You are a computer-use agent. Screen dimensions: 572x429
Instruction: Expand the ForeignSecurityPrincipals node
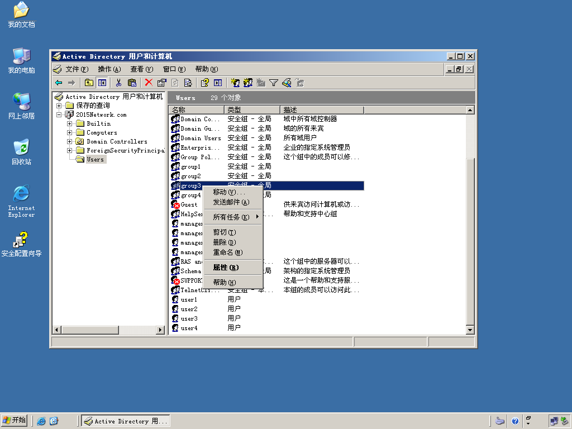point(69,150)
